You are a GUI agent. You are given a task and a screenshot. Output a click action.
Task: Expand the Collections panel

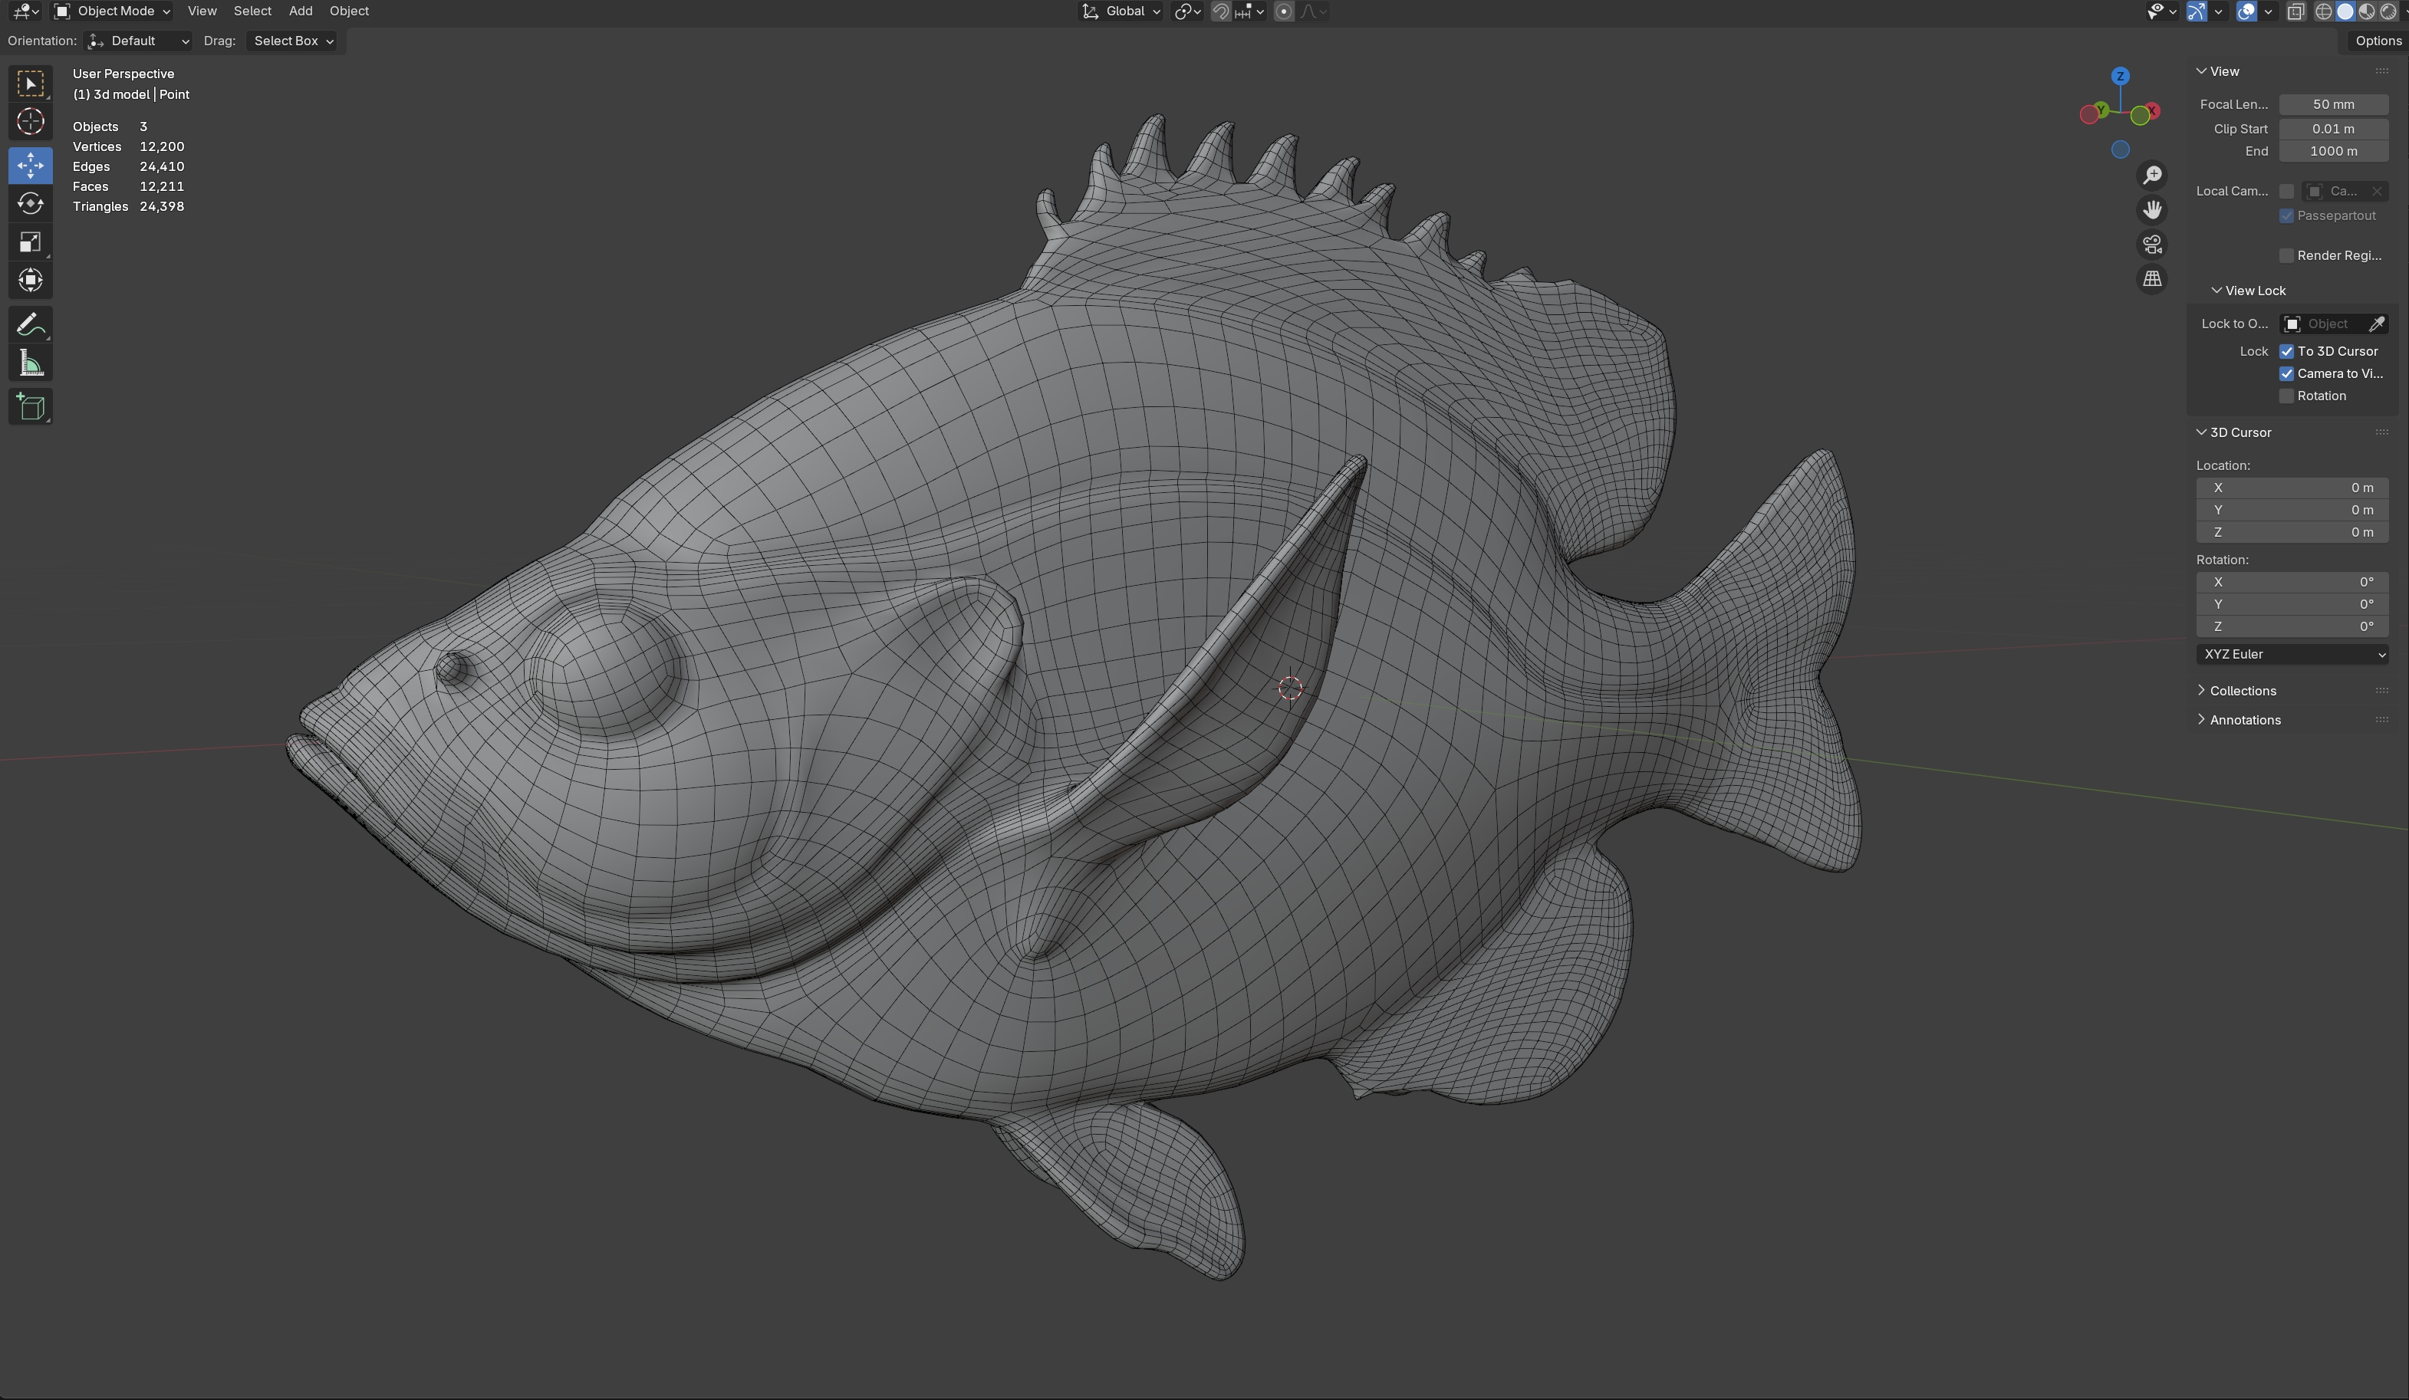[2242, 691]
